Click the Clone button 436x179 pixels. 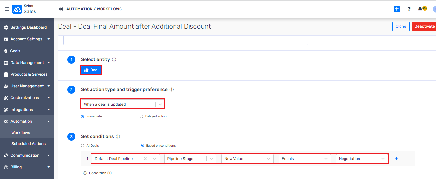(x=401, y=26)
